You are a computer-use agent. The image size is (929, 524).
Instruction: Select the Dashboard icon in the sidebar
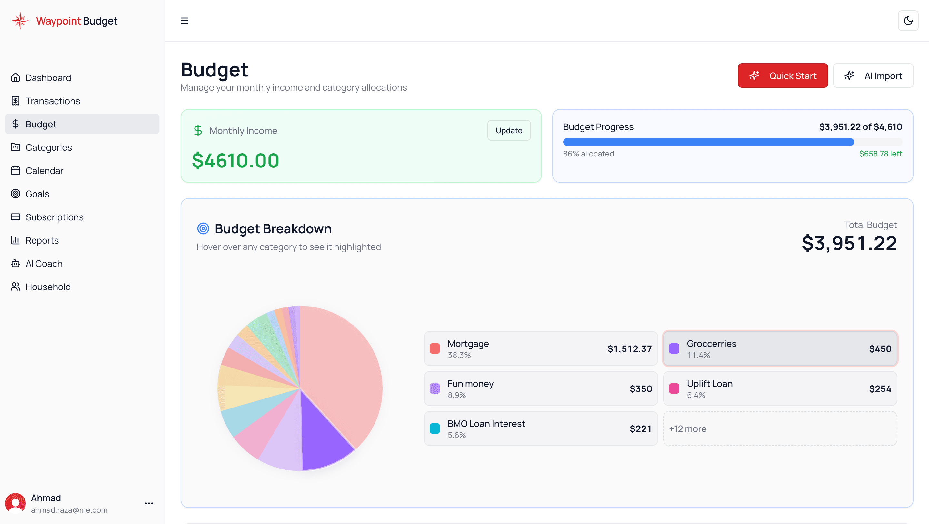pyautogui.click(x=15, y=77)
